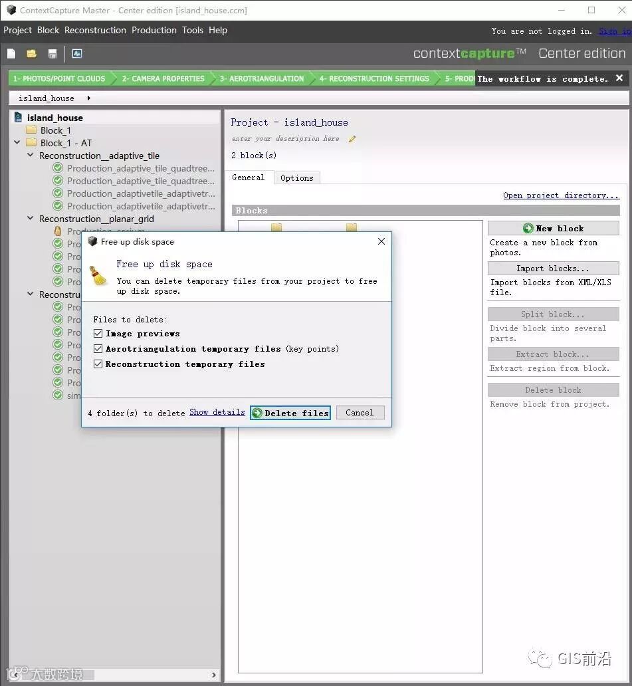Click the edit description pencil icon
This screenshot has height=686, width=632.
[x=352, y=139]
